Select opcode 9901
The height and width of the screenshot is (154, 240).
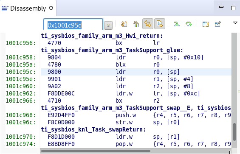[54, 79]
